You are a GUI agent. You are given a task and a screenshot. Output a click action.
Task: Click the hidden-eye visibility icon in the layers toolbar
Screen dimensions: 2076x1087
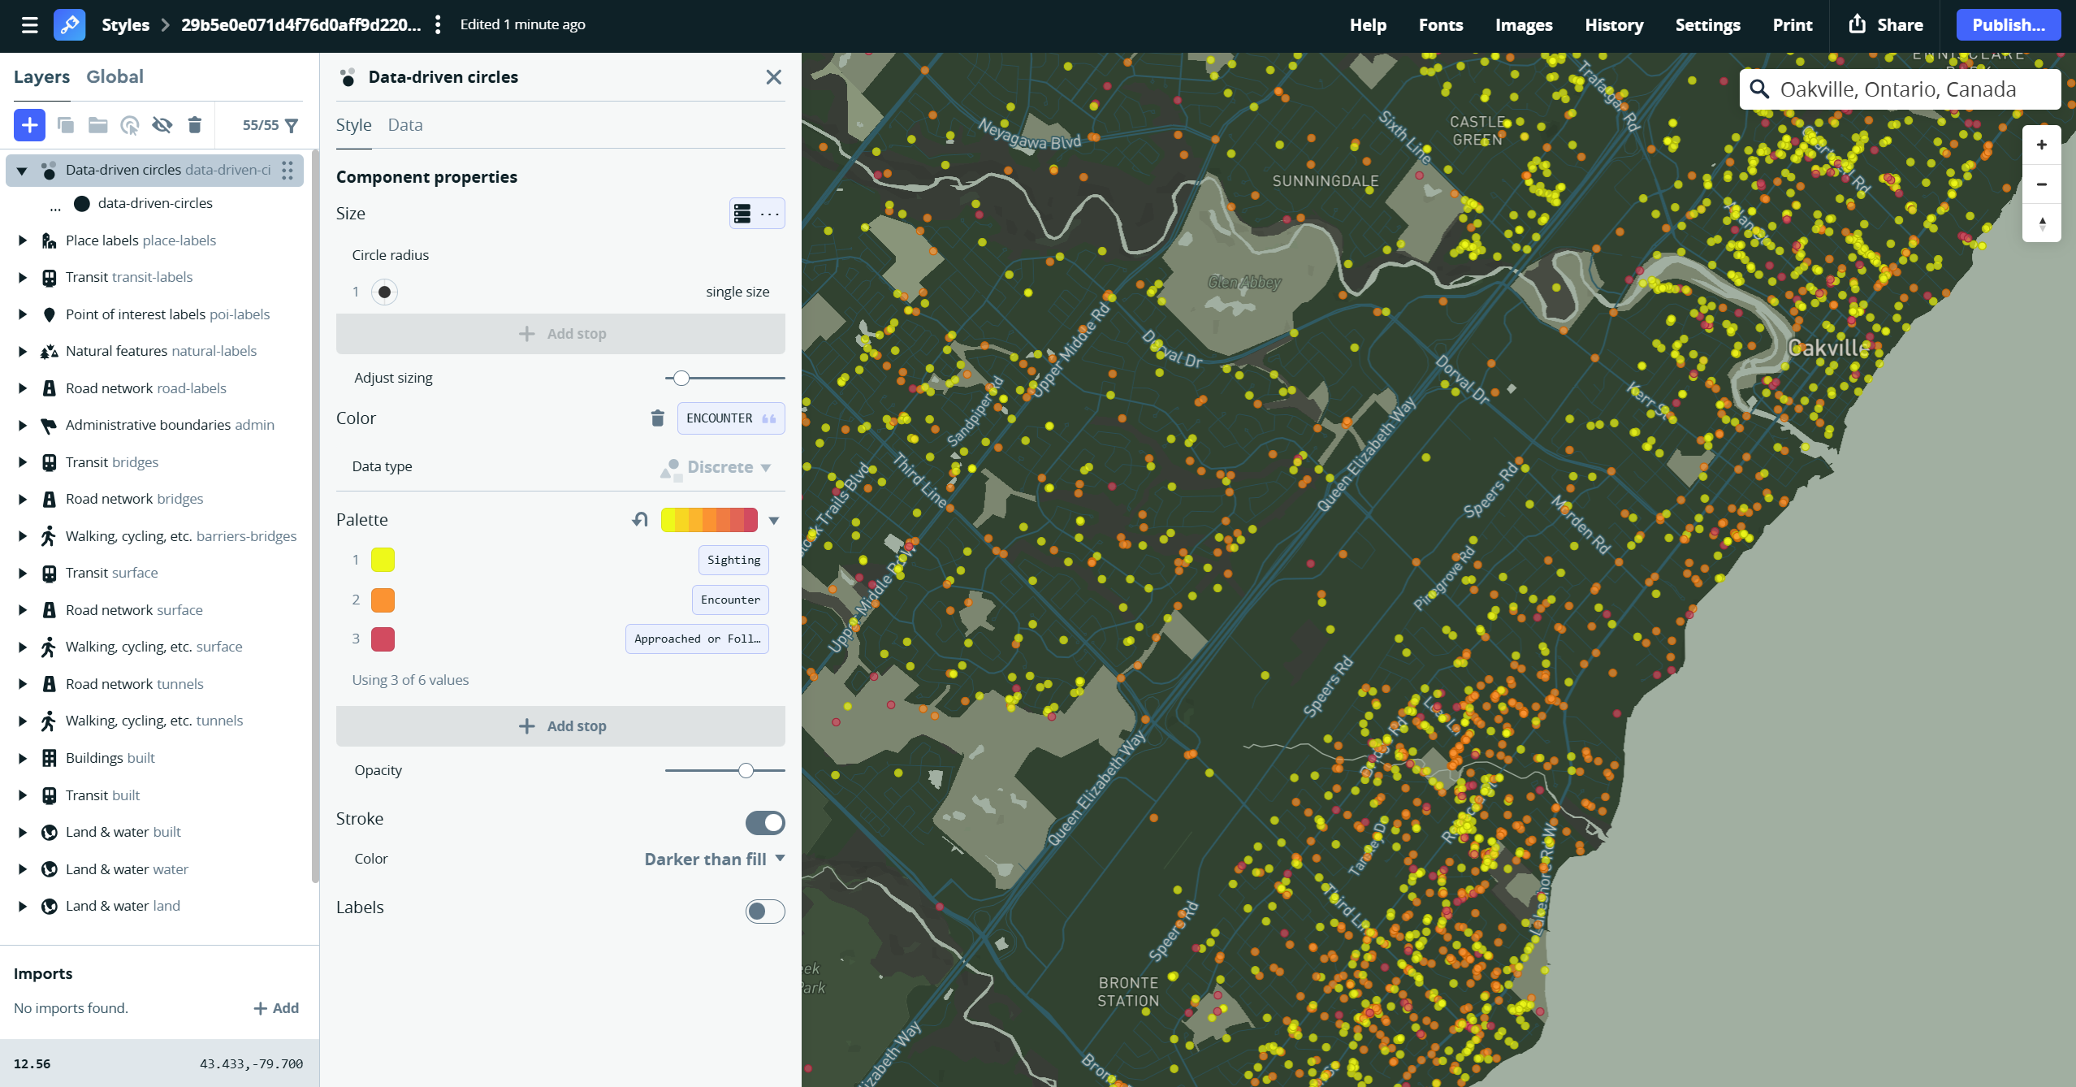(162, 125)
